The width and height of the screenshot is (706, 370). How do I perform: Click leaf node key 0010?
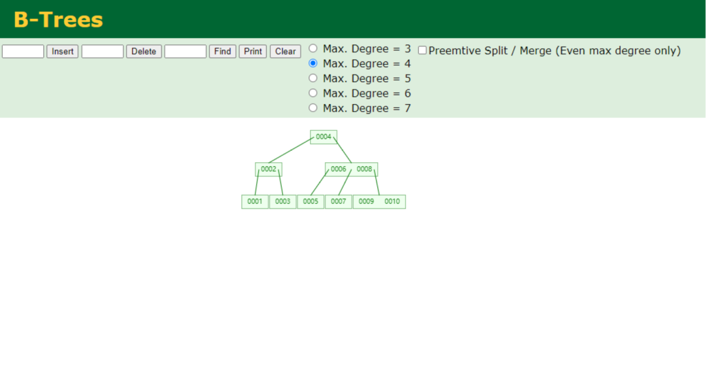coord(392,201)
